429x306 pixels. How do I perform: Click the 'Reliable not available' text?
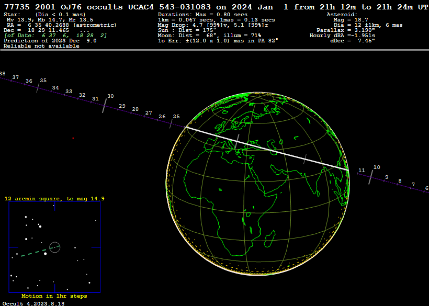(x=41, y=46)
